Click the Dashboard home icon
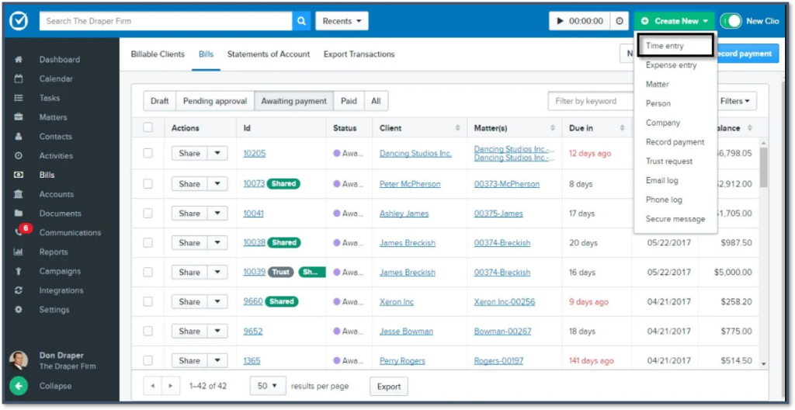 coord(19,59)
